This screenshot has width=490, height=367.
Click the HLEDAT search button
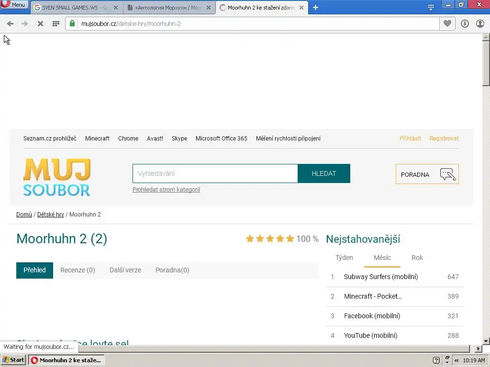[x=324, y=173]
